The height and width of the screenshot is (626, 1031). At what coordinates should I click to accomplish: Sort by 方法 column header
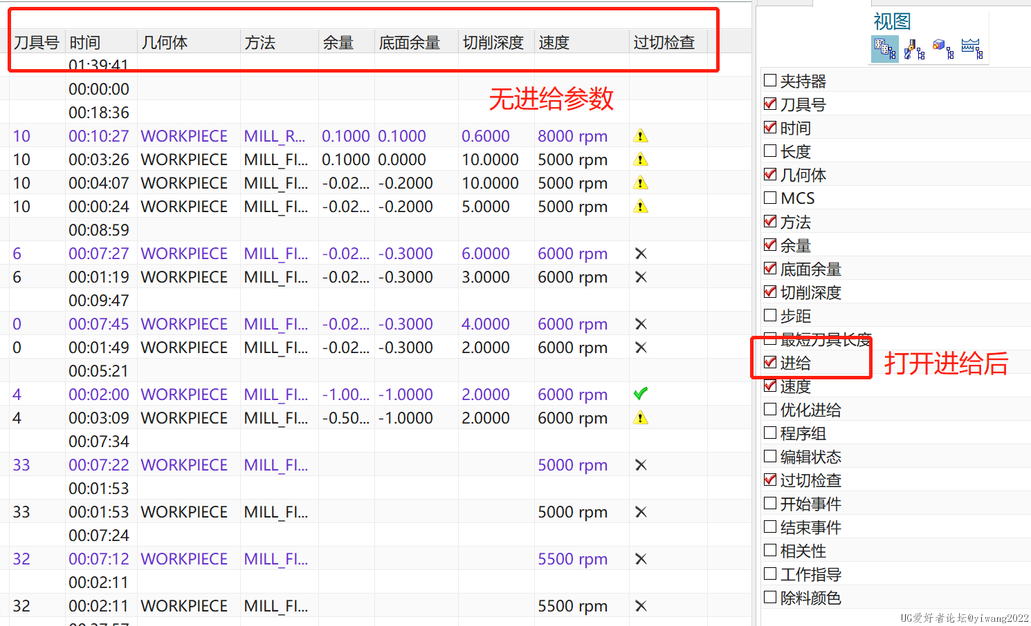[x=280, y=43]
